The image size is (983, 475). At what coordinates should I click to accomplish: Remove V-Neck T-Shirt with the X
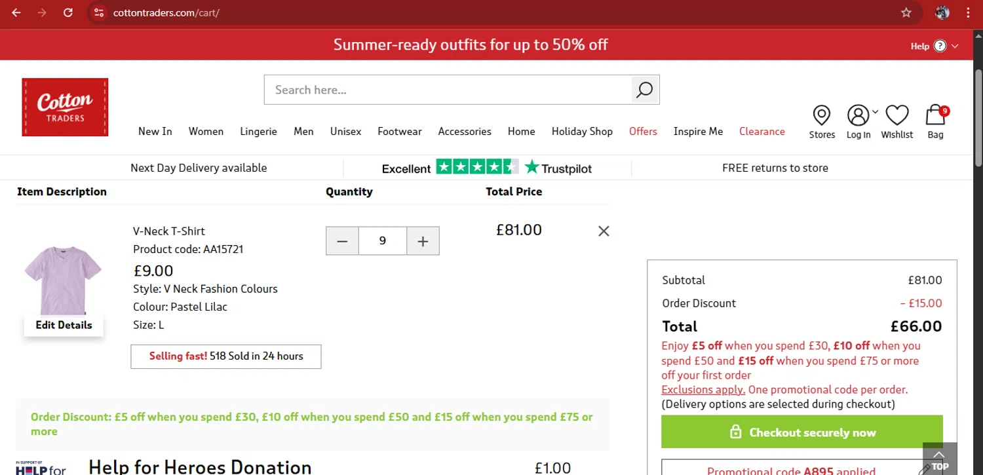point(604,231)
